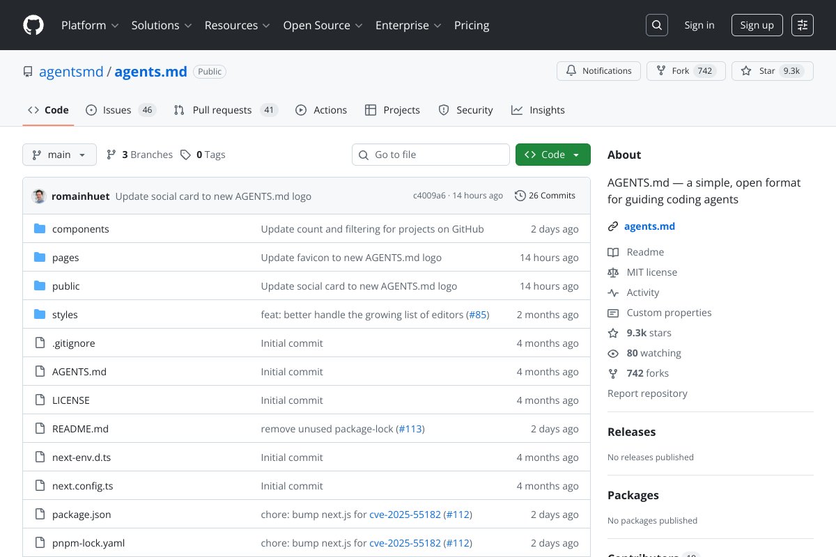Click the styles folder icon
This screenshot has height=557, width=836.
pos(40,315)
